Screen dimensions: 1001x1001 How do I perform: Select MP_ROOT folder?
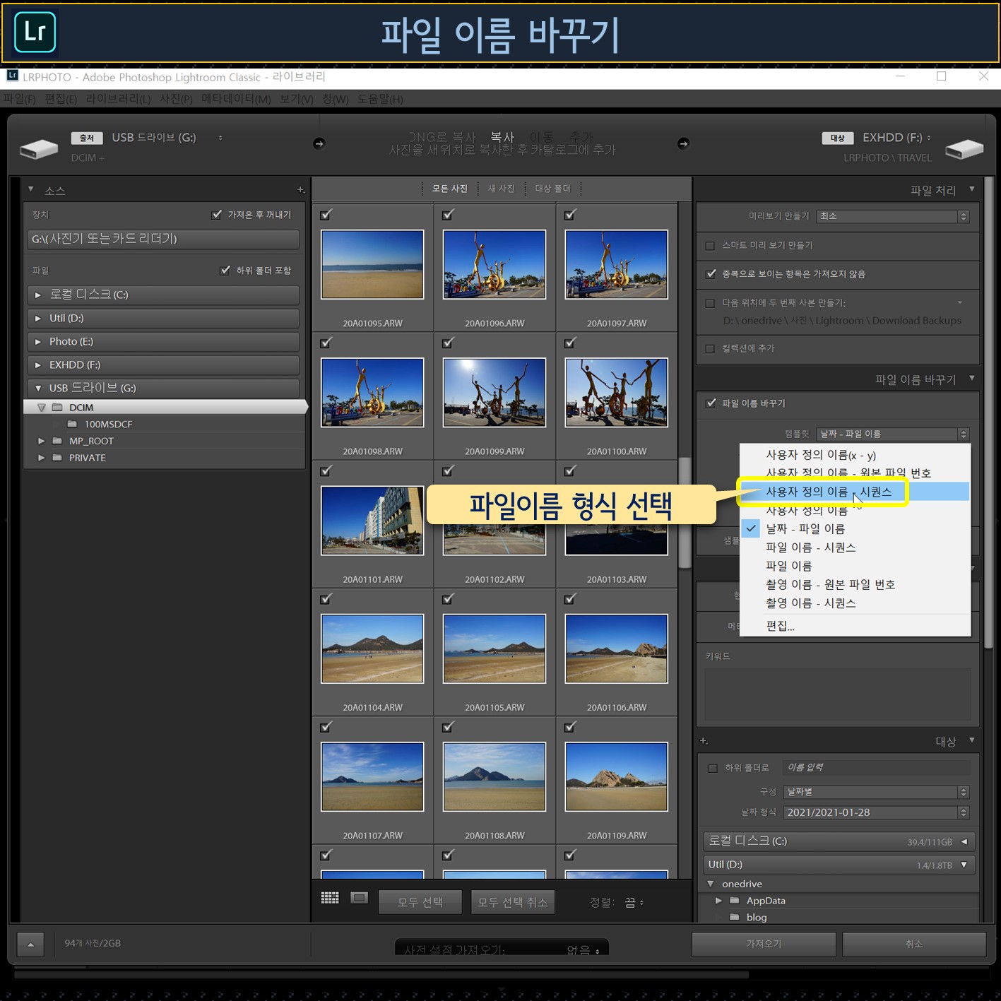91,441
